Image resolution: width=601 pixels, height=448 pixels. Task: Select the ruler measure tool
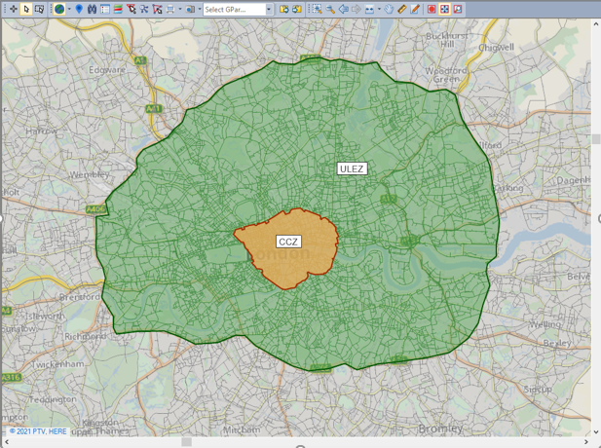tap(402, 9)
